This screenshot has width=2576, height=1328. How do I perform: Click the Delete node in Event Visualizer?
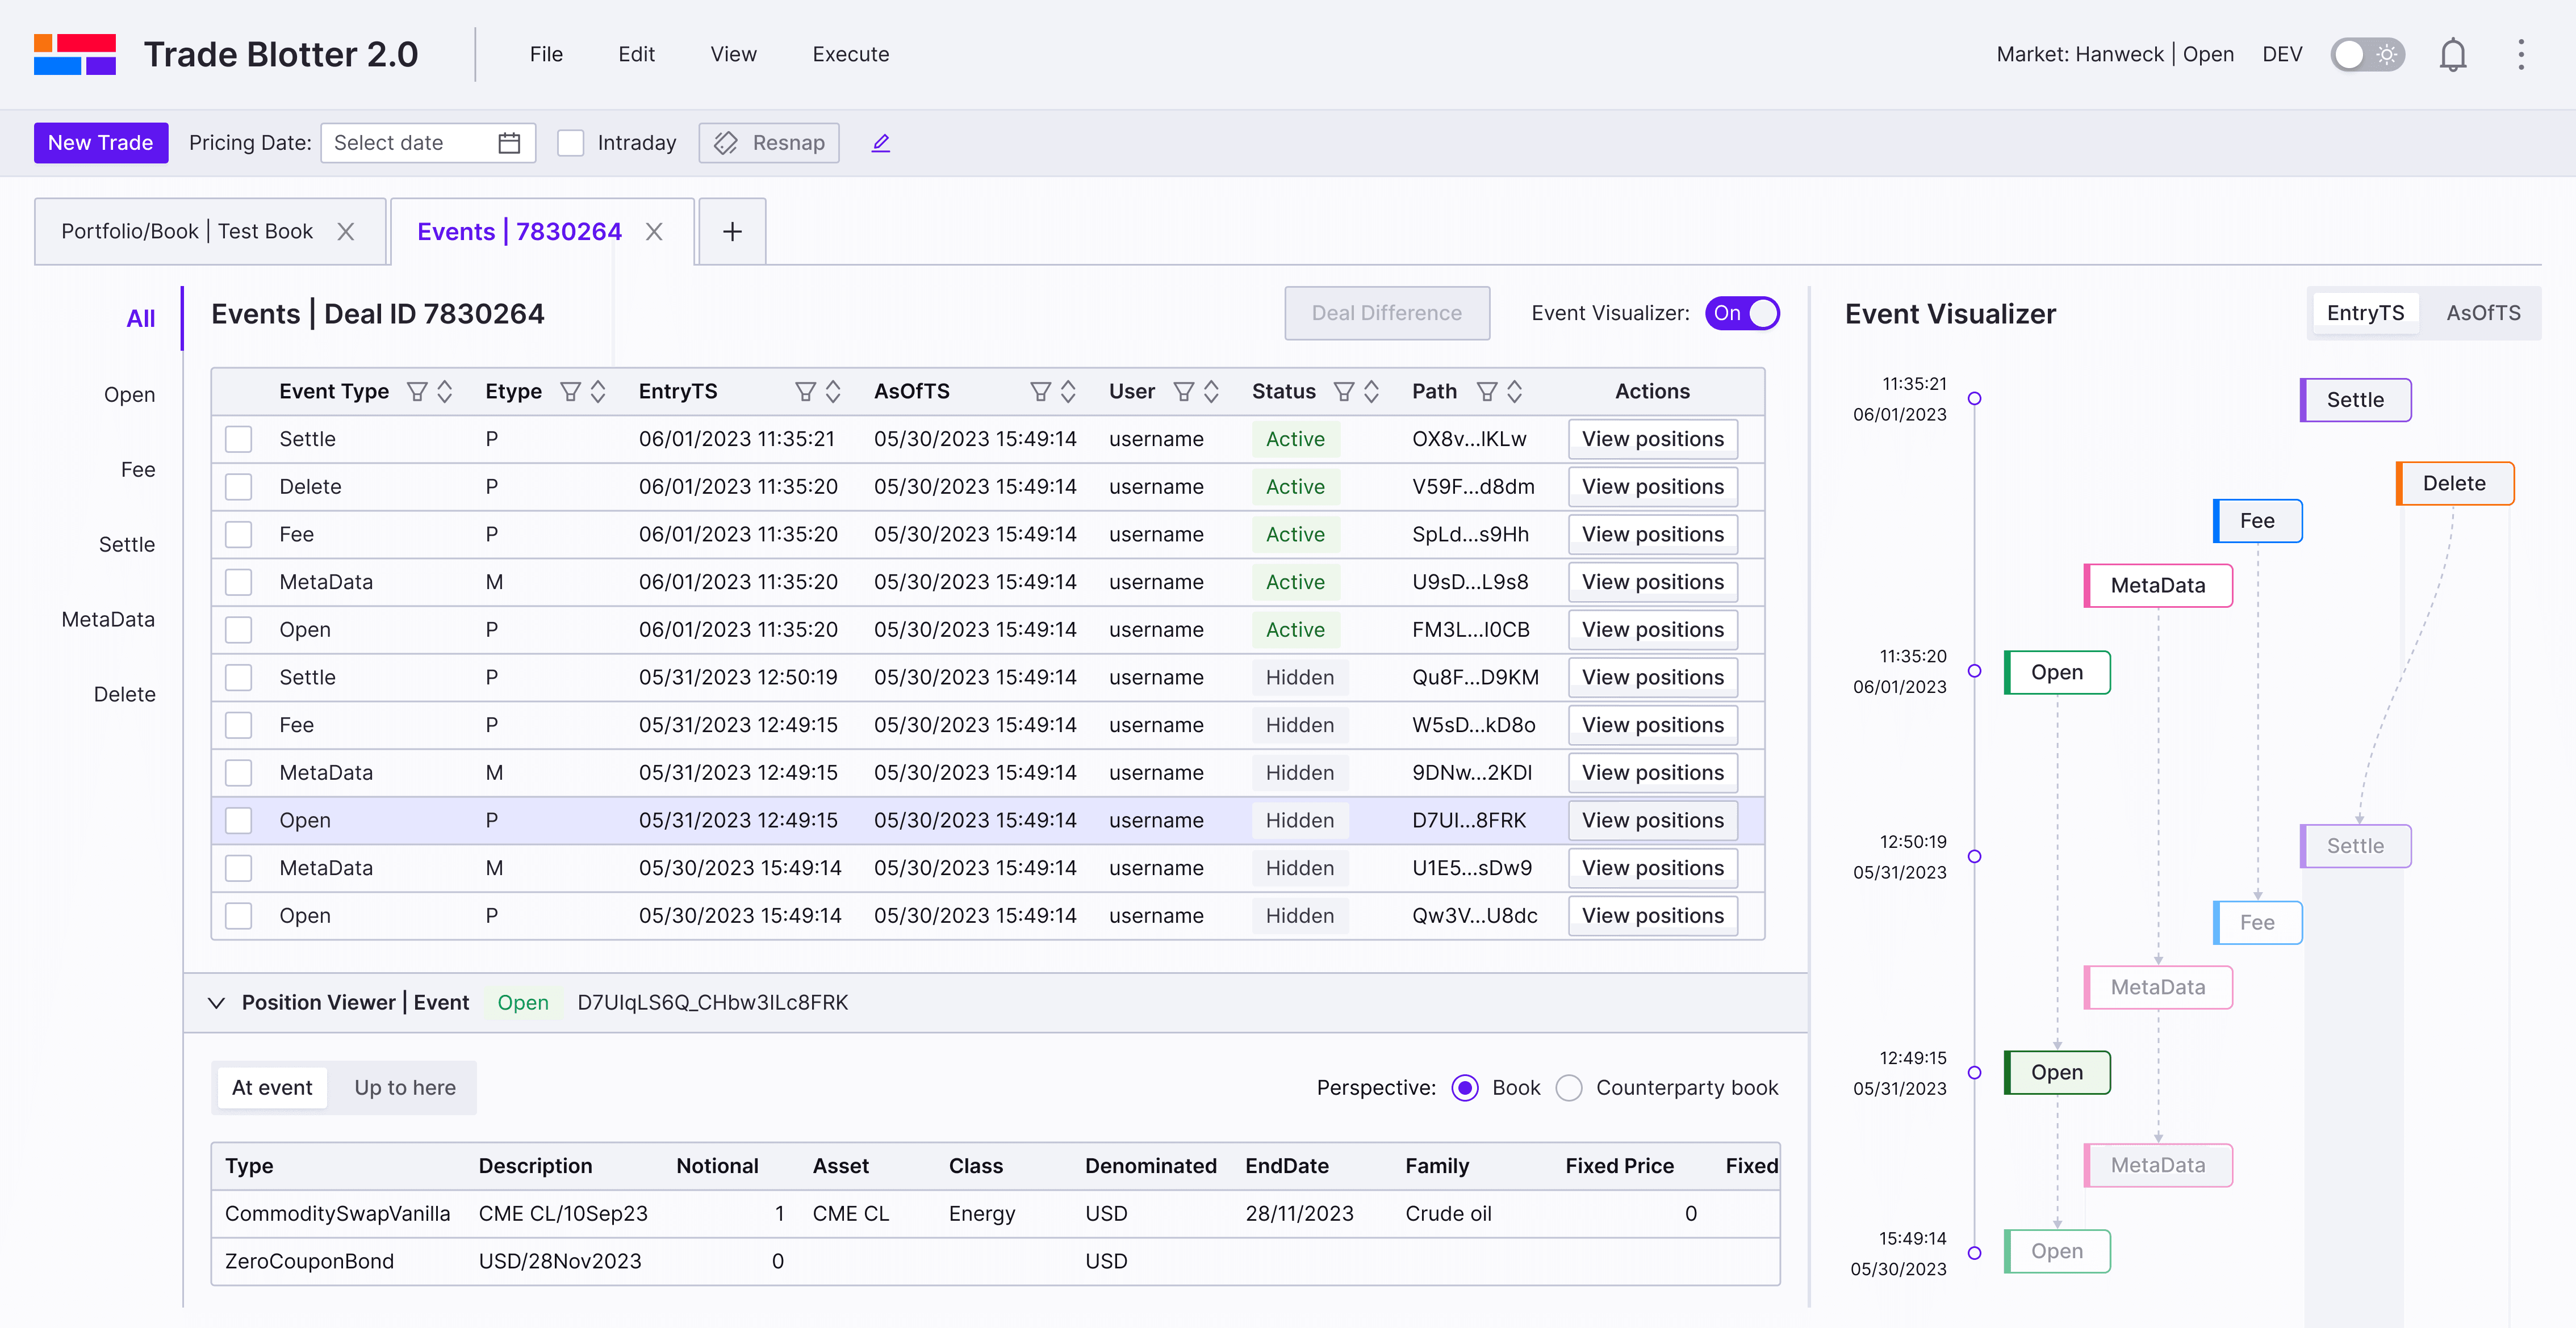click(2454, 484)
